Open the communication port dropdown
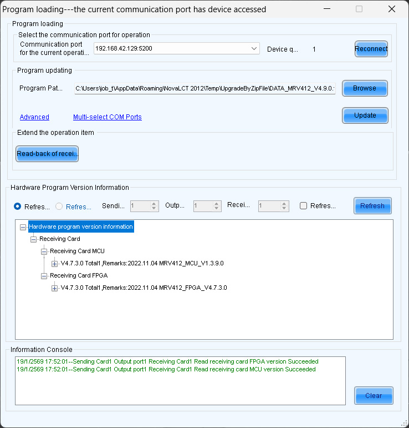The height and width of the screenshot is (428, 409). (x=254, y=49)
